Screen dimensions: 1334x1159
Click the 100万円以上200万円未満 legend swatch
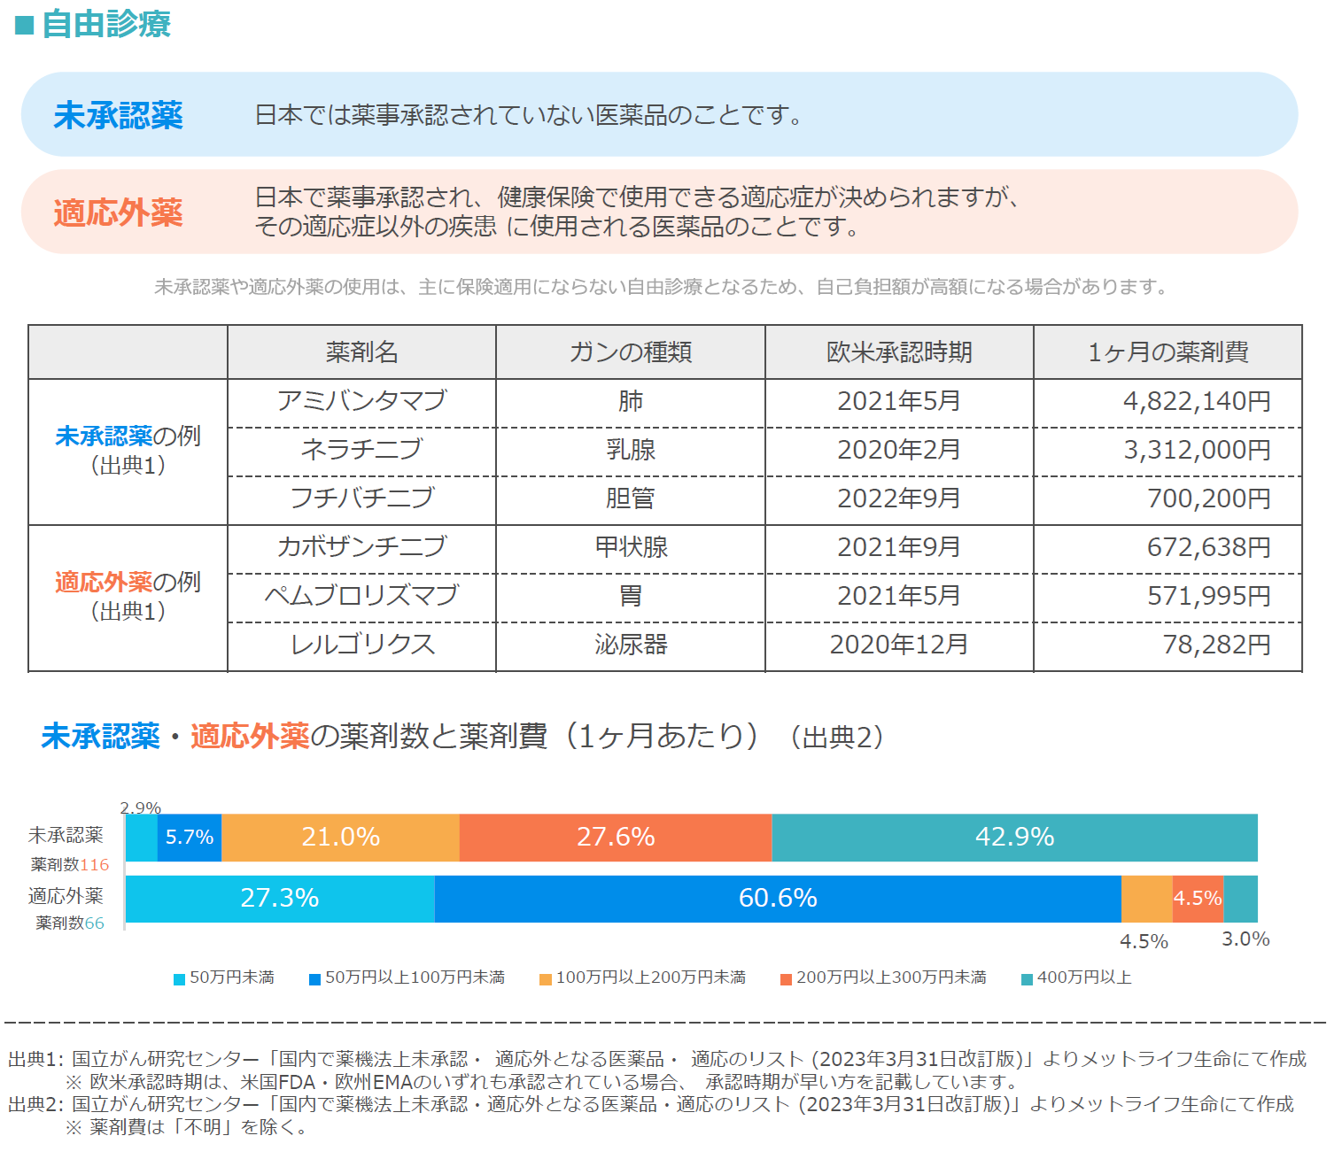click(x=546, y=979)
